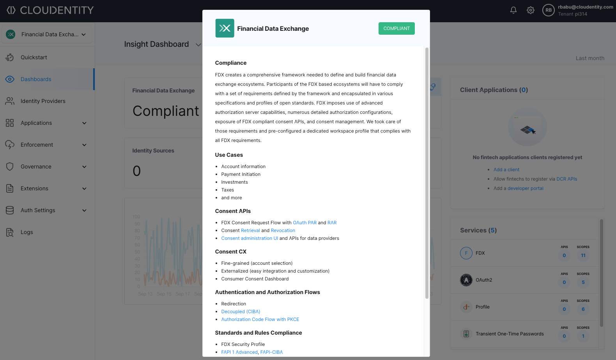
Task: Open the Insight Dashboard dropdown chevron
Action: 198,44
